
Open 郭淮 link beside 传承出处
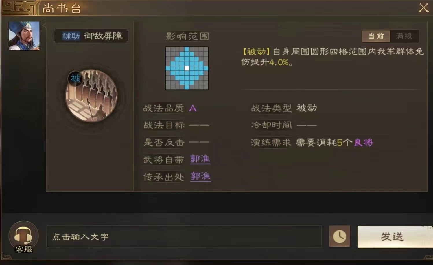pyautogui.click(x=200, y=176)
